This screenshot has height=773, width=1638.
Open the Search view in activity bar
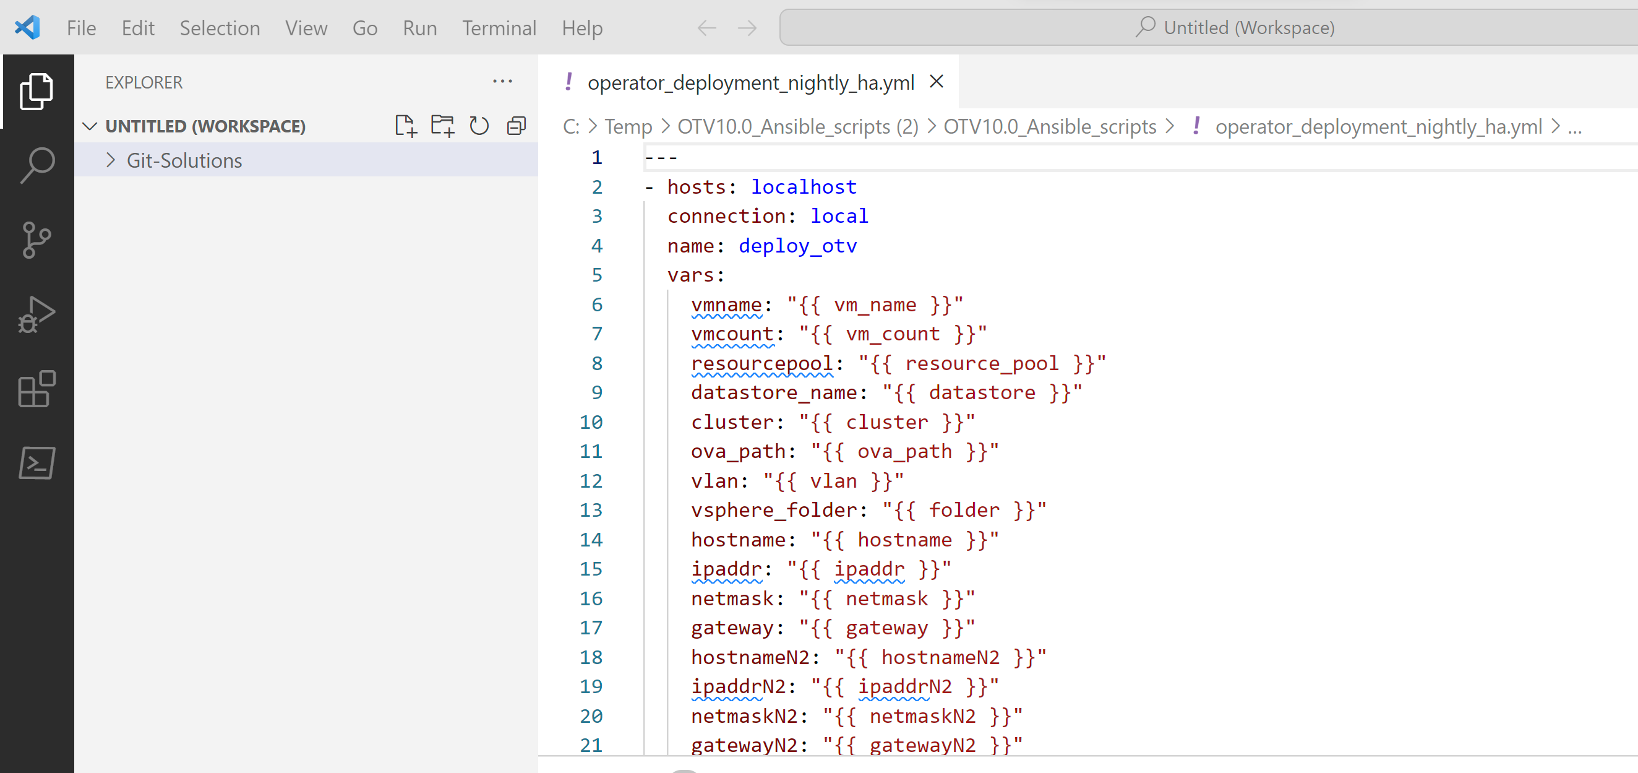tap(37, 165)
